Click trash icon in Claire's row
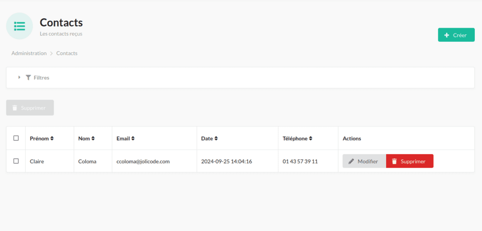This screenshot has height=231, width=482. (394, 161)
